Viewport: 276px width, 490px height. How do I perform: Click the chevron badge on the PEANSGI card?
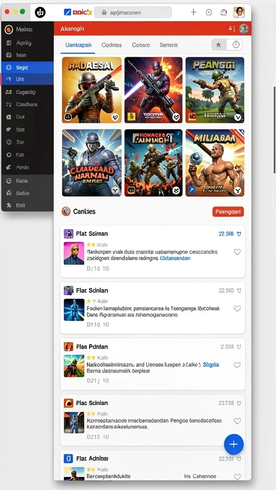238,117
